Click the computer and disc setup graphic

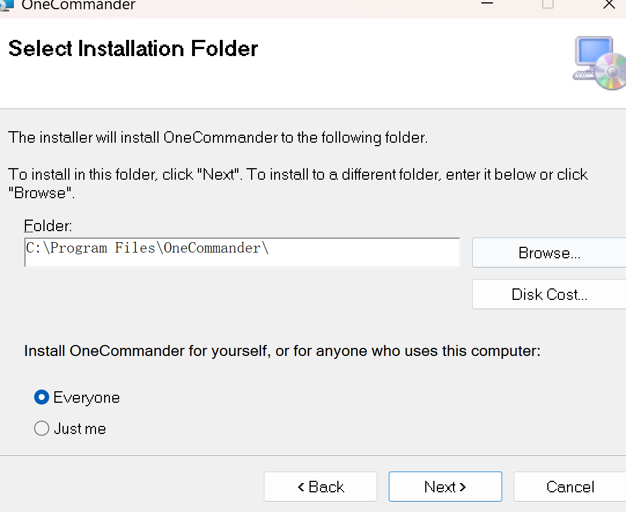tap(599, 63)
